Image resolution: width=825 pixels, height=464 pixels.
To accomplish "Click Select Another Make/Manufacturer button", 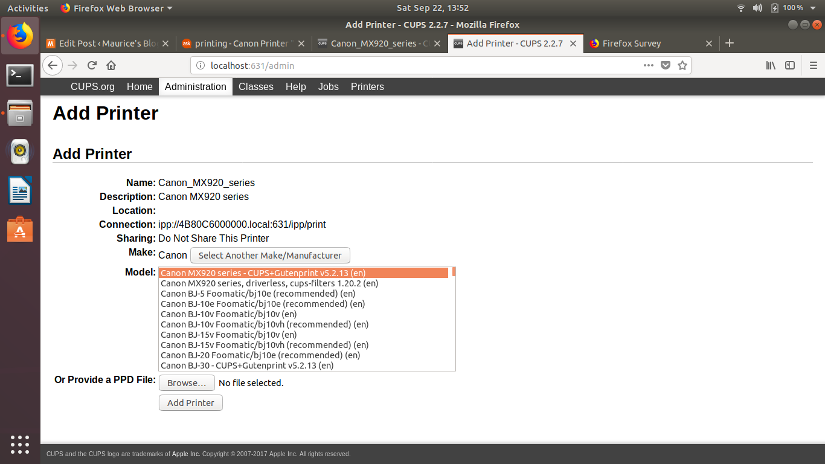I will tap(270, 256).
